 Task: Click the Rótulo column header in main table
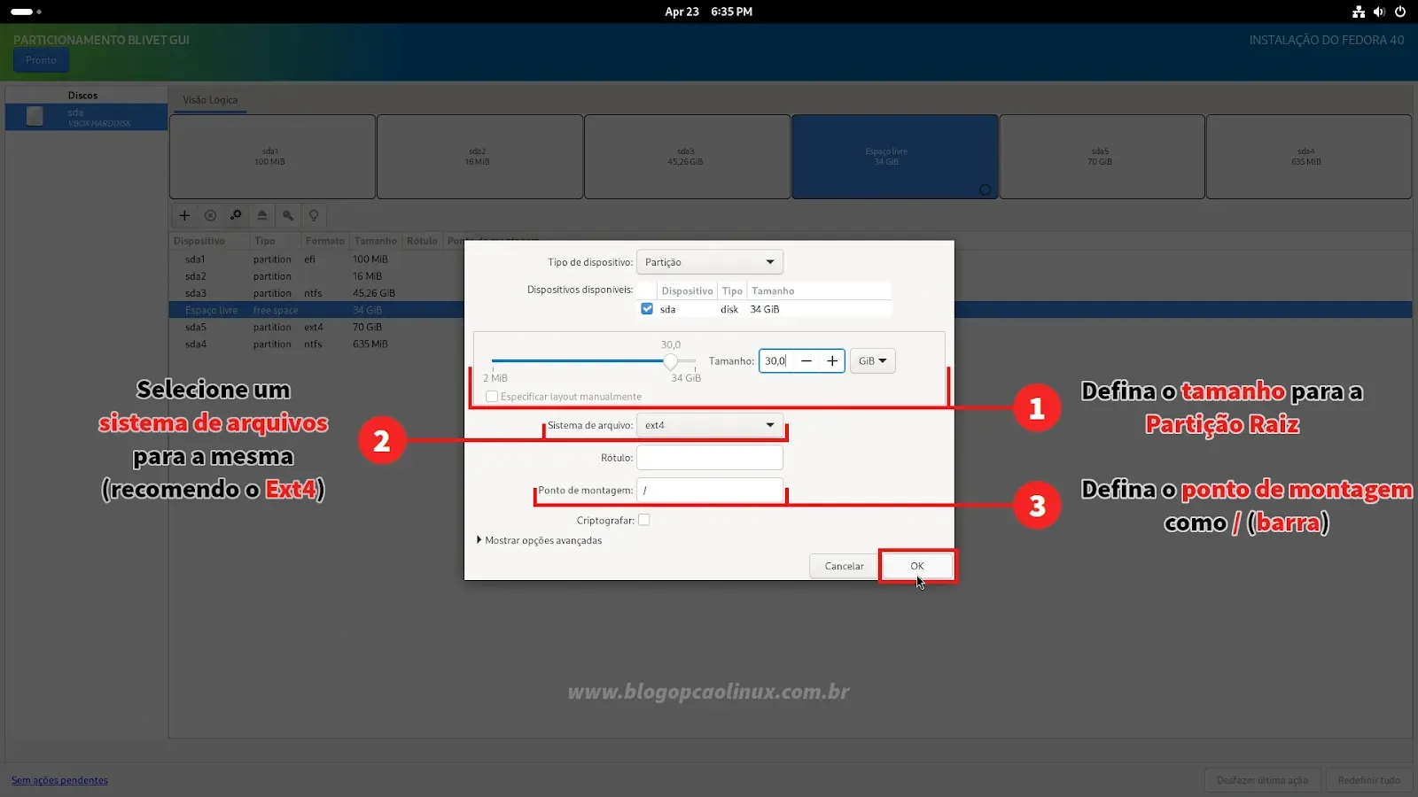click(x=422, y=241)
